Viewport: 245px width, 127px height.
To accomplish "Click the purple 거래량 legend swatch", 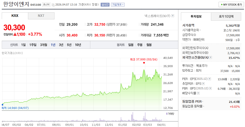I will 167,114.
